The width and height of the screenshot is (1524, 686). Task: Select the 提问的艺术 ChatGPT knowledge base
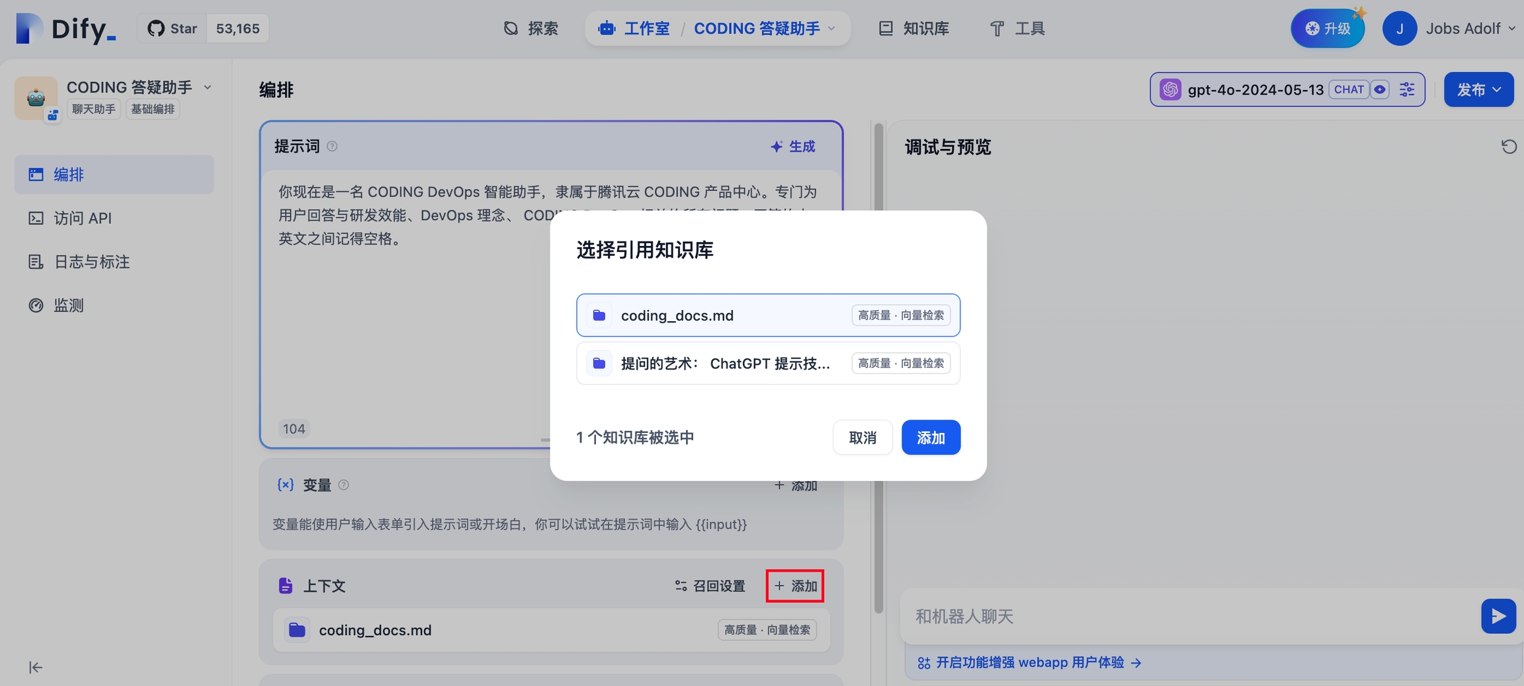767,363
